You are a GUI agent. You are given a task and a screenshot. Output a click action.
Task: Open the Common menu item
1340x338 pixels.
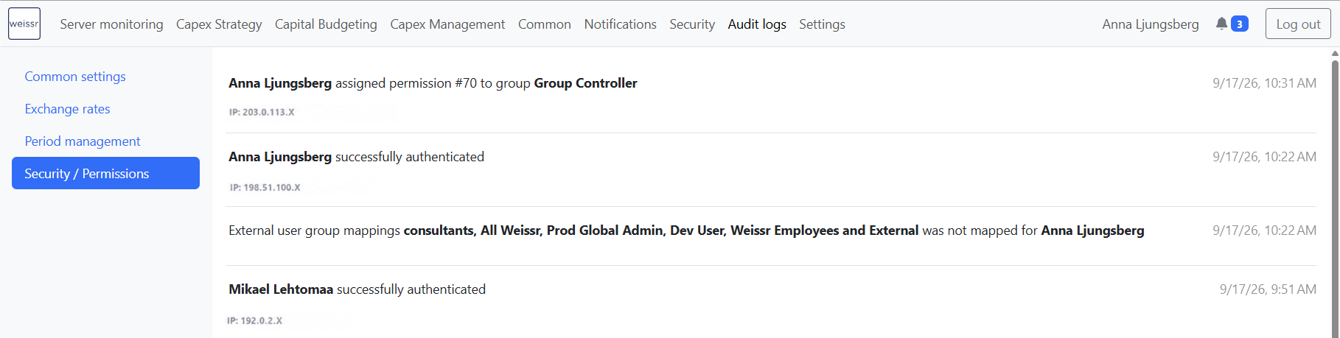545,24
